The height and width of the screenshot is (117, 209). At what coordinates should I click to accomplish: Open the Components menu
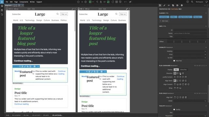[24, 2]
